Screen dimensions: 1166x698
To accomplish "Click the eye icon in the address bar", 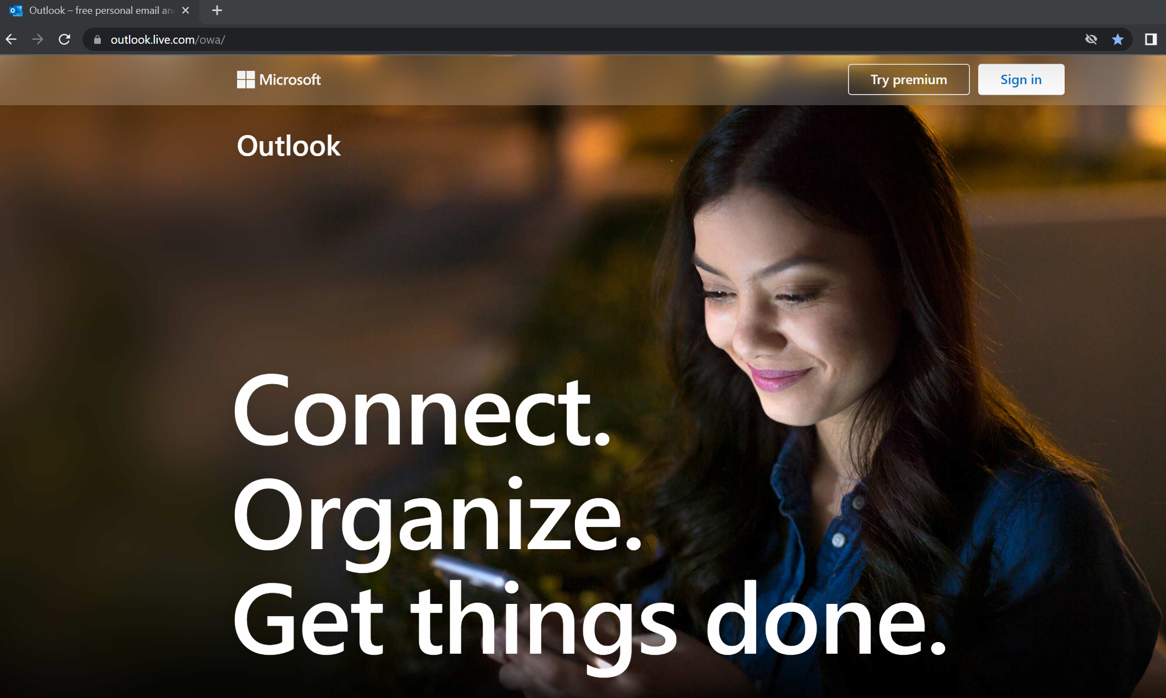I will (1091, 39).
